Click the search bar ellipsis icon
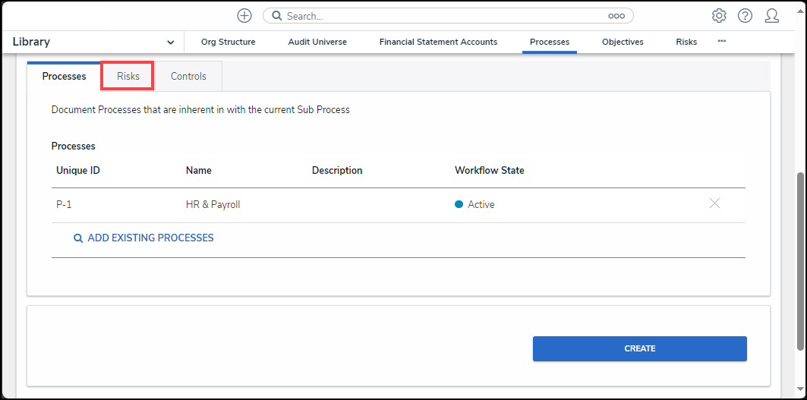 [616, 16]
